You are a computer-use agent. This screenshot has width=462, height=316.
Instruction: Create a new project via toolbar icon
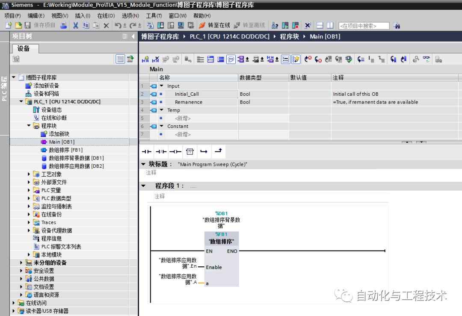click(9, 25)
